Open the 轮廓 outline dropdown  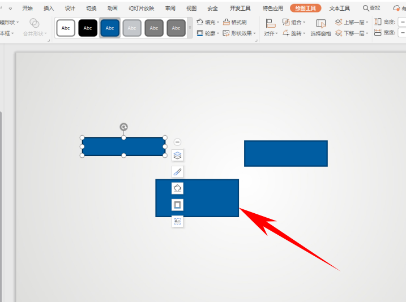coord(208,33)
